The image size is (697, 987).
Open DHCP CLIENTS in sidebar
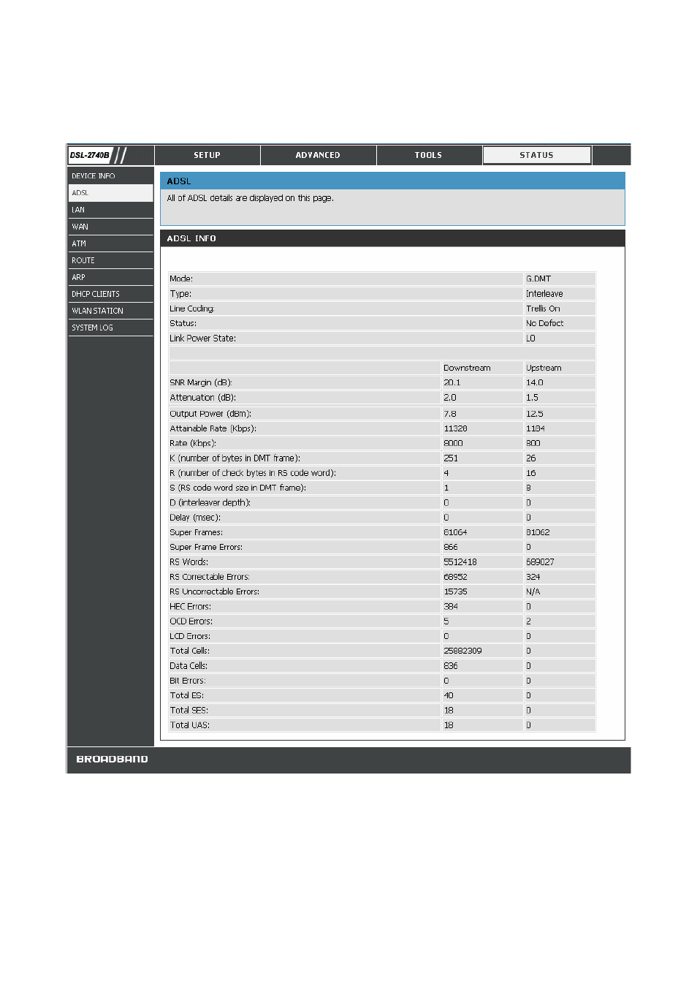pos(110,294)
